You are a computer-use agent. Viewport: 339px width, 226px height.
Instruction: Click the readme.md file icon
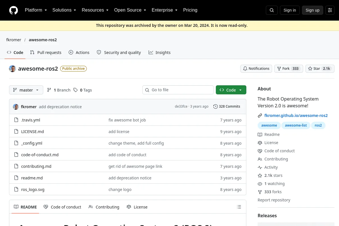(x=16, y=178)
